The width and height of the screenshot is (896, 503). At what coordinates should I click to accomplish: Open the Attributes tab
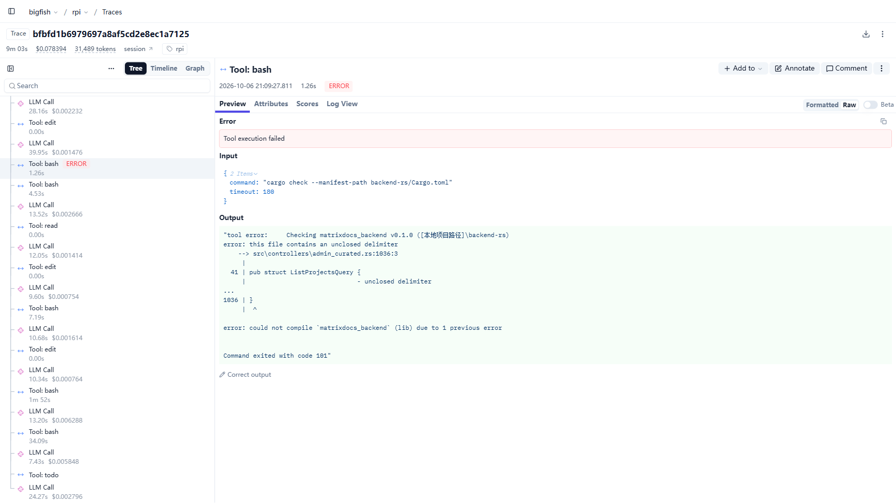pos(271,104)
